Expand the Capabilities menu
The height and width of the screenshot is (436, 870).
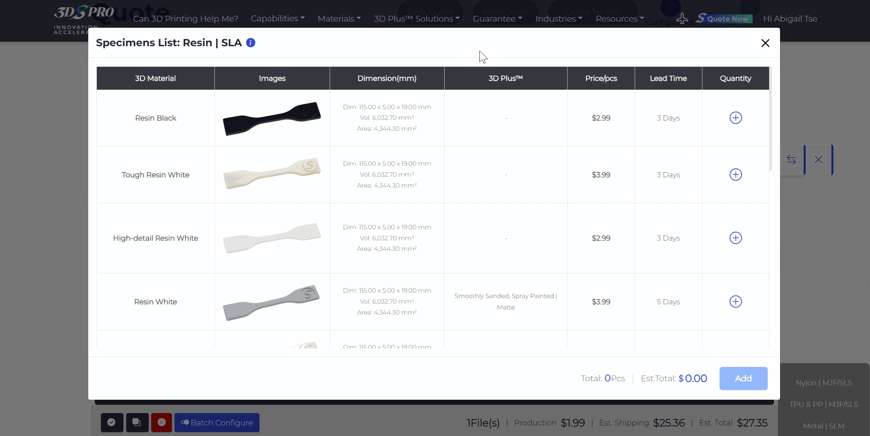tap(277, 18)
